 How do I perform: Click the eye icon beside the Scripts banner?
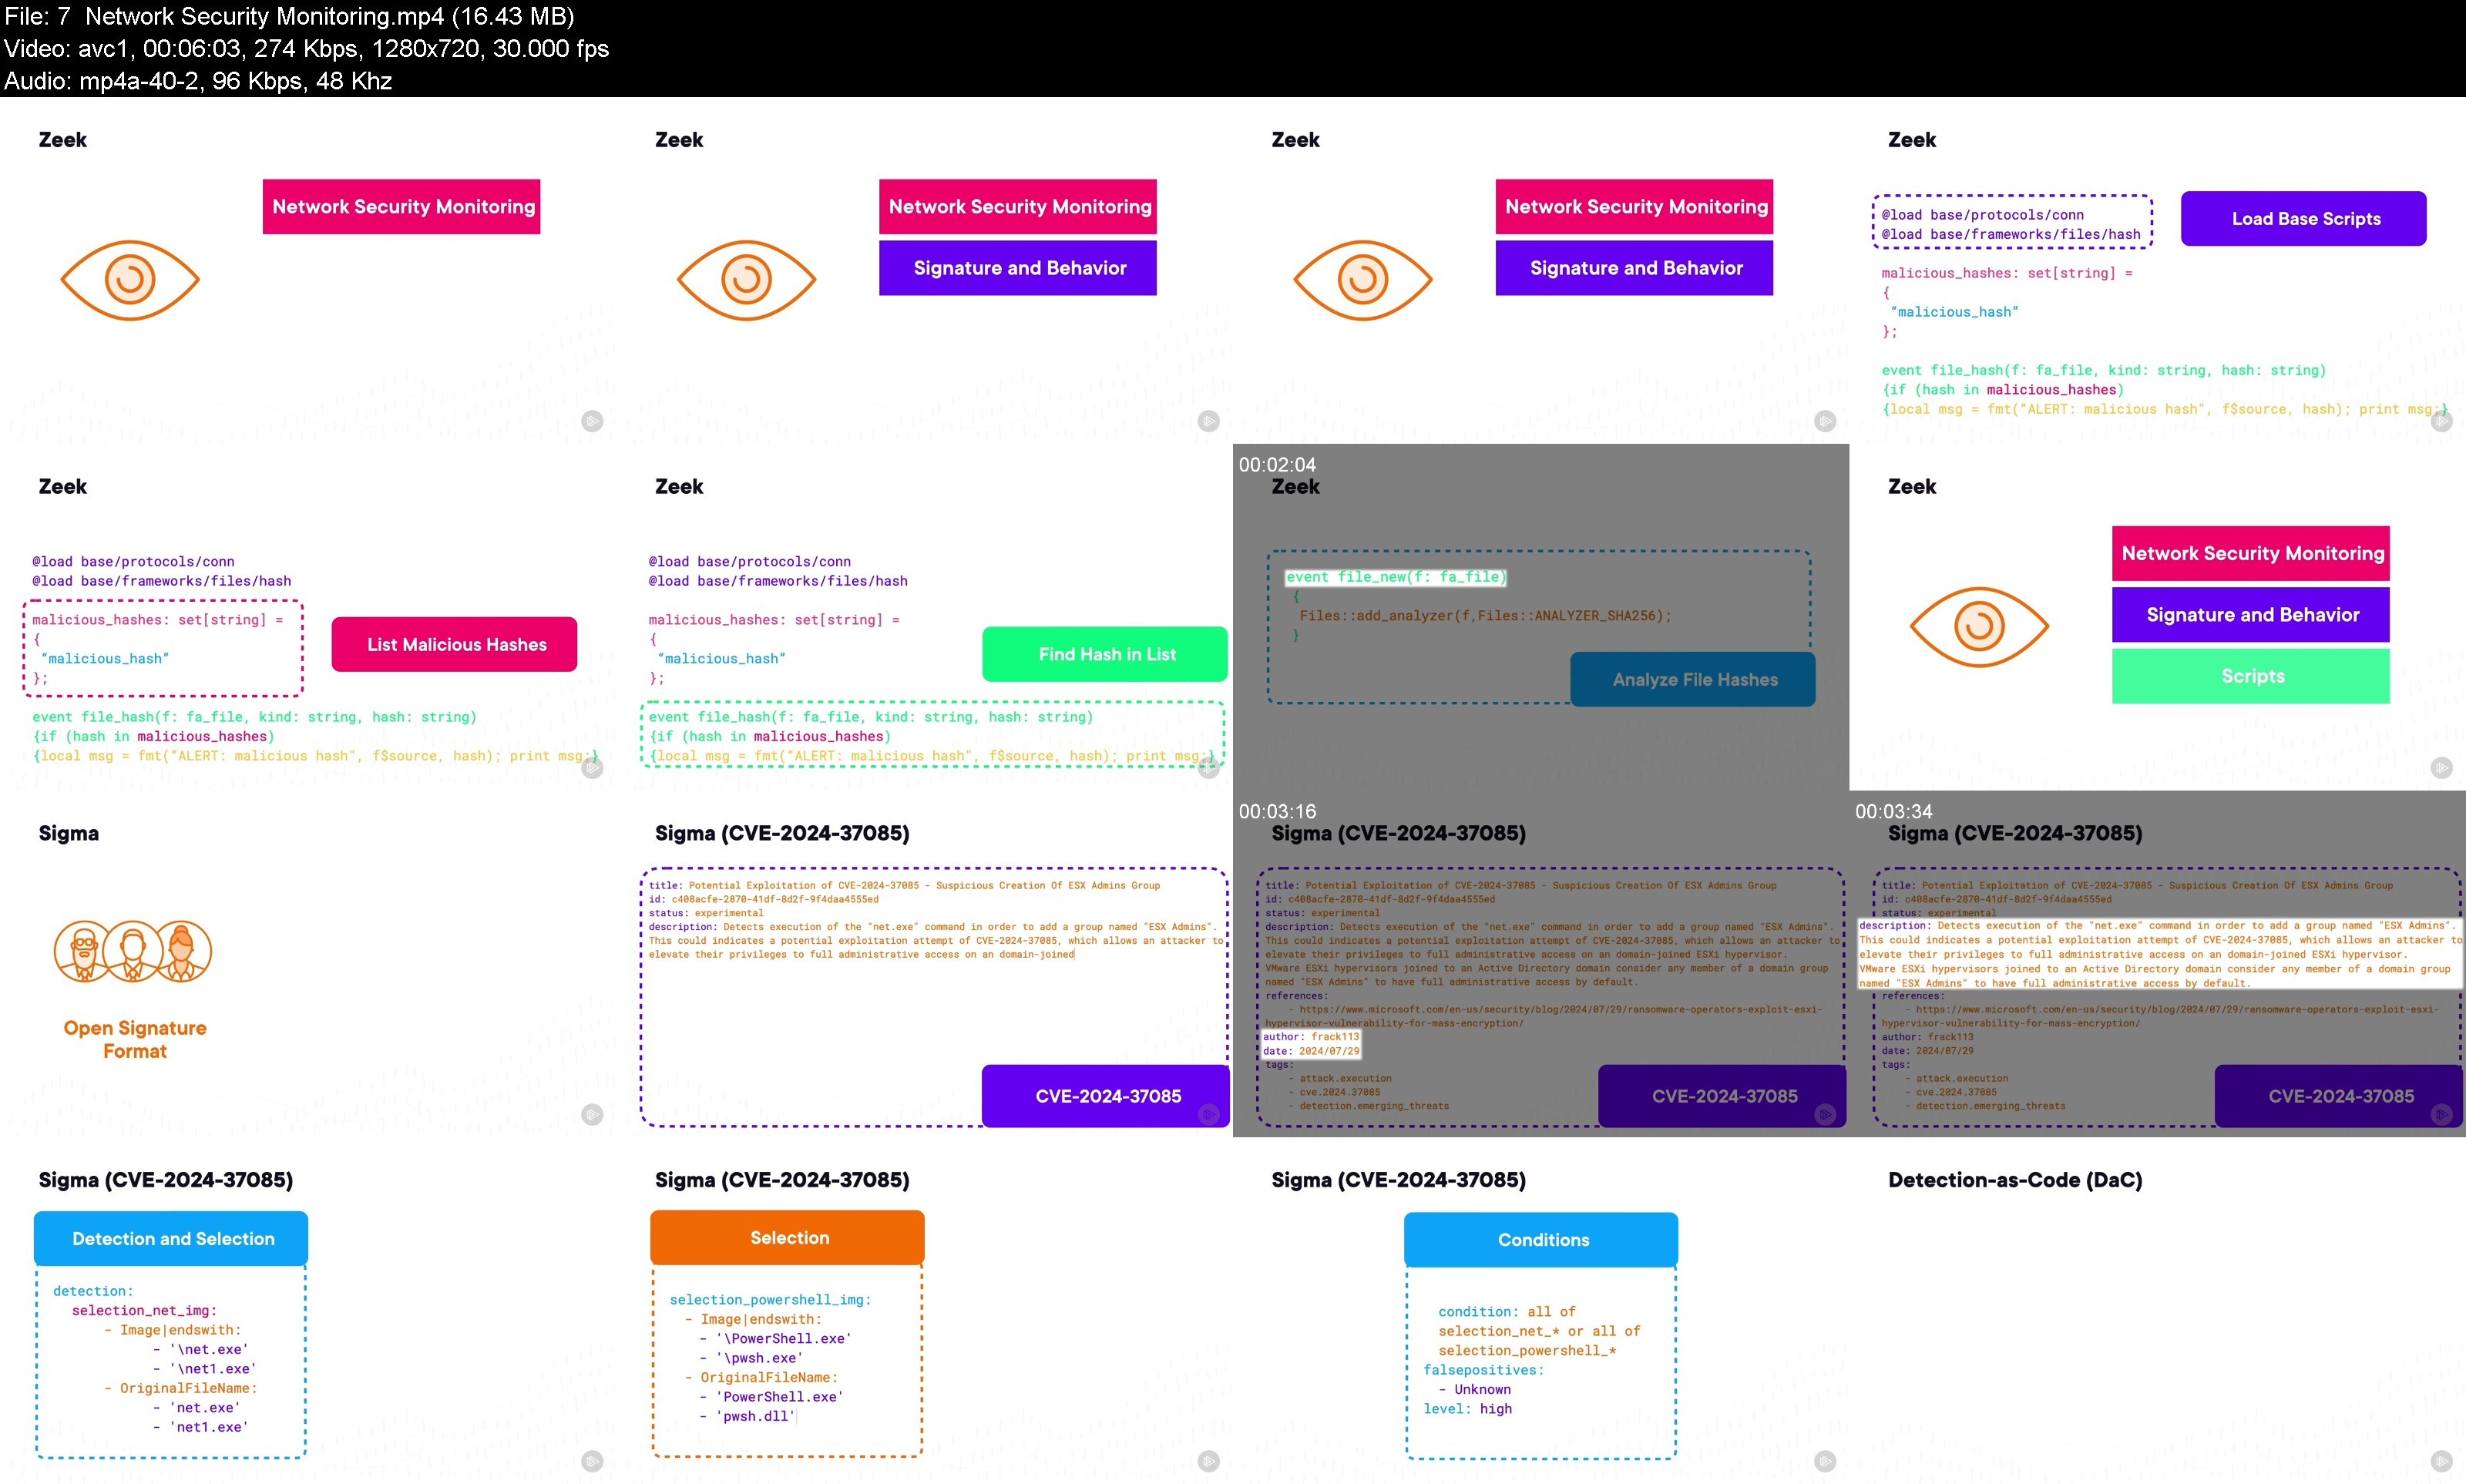(1979, 626)
